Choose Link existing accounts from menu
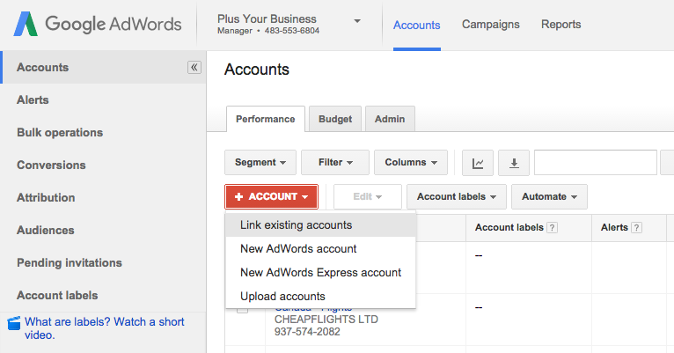 pos(320,225)
